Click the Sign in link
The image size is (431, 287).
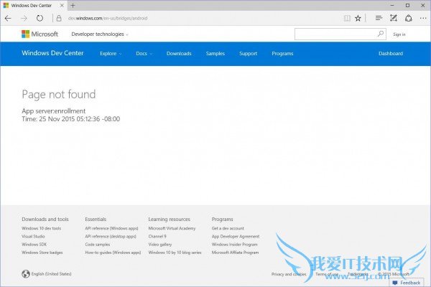[x=399, y=34]
